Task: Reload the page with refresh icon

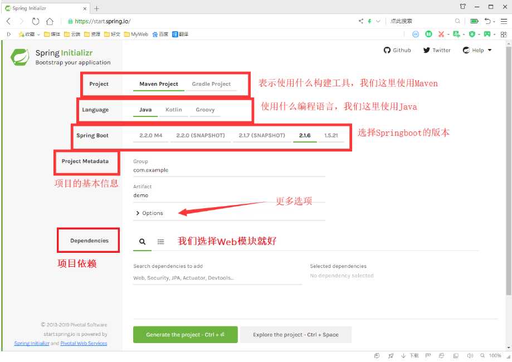Action: pyautogui.click(x=36, y=21)
